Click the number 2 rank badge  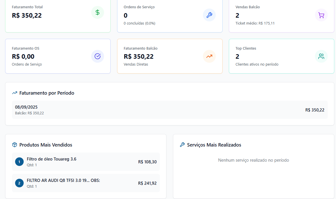point(19,183)
